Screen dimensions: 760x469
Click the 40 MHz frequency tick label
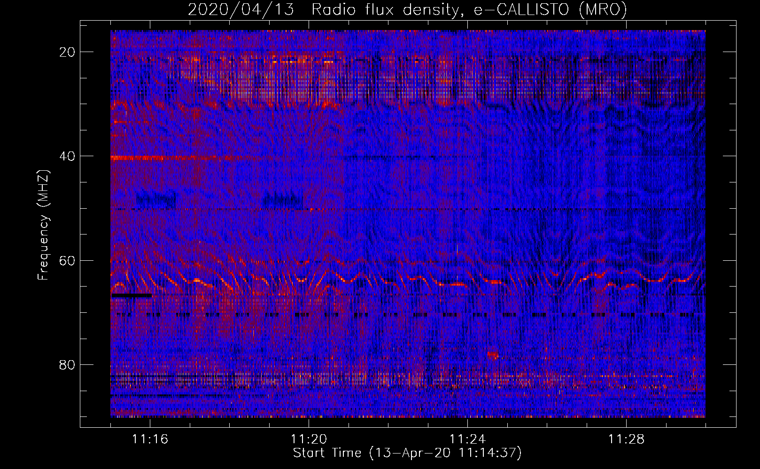click(x=68, y=156)
